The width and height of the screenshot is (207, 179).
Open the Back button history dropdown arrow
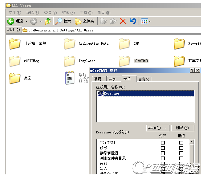click(x=26, y=21)
